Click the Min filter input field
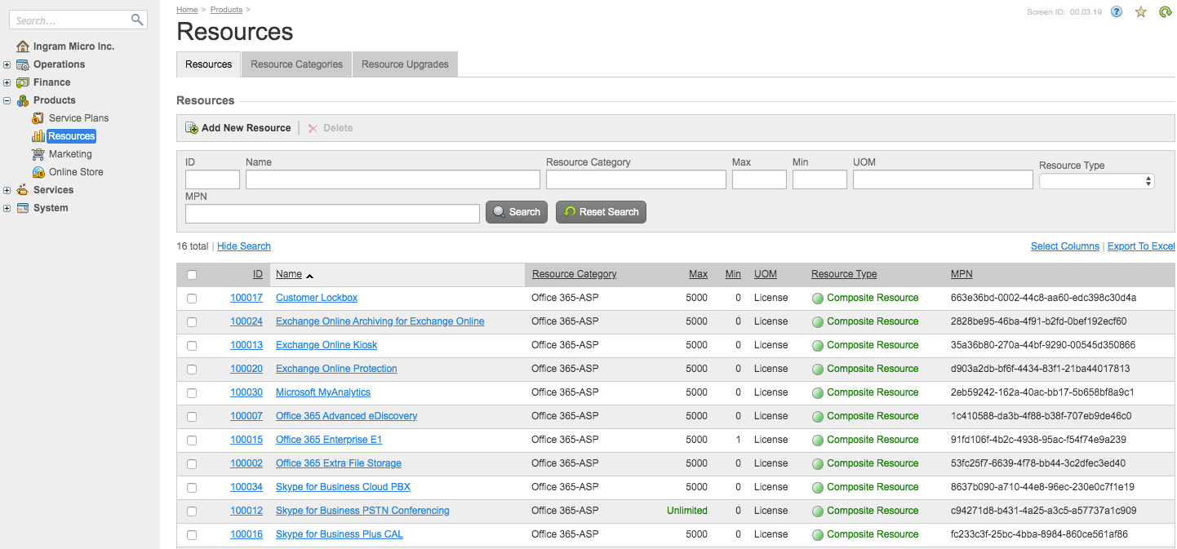Screen dimensions: 1177x549 [x=819, y=179]
